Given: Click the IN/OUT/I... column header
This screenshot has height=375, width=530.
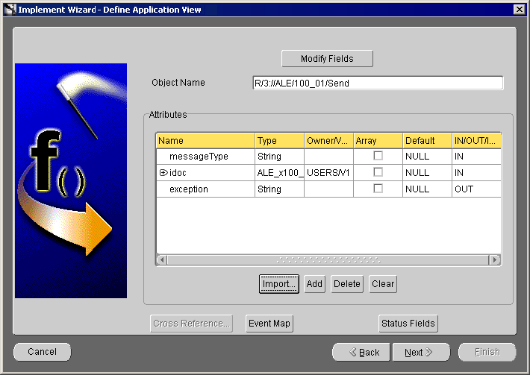Looking at the screenshot, I should tap(476, 141).
